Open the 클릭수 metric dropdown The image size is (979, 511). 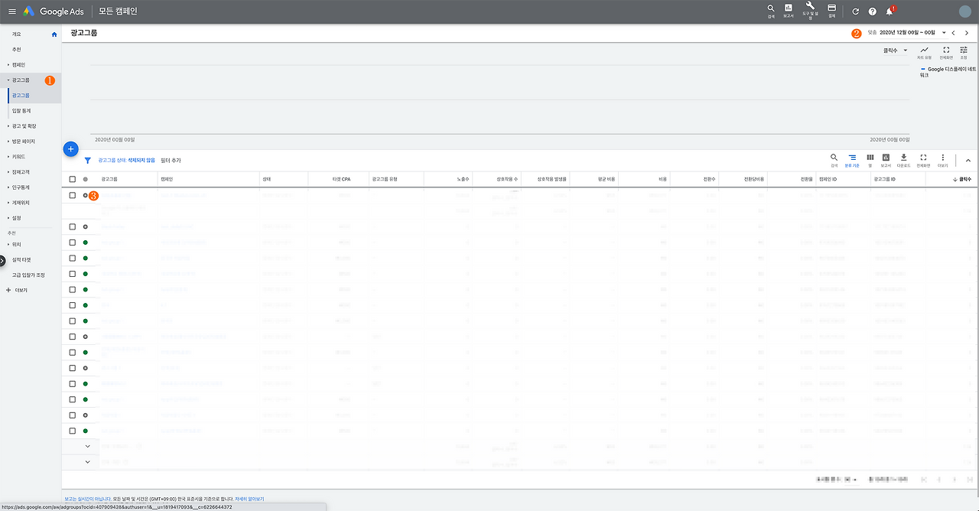(896, 50)
